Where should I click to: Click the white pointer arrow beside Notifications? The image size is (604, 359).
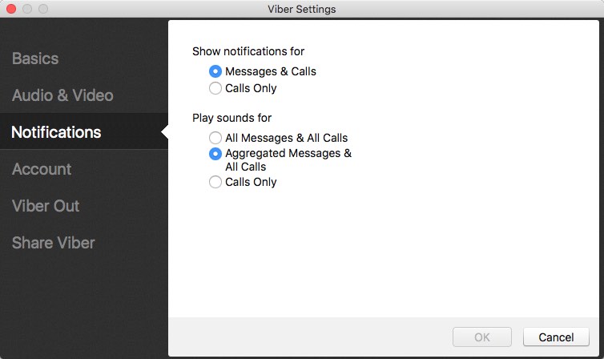point(164,132)
